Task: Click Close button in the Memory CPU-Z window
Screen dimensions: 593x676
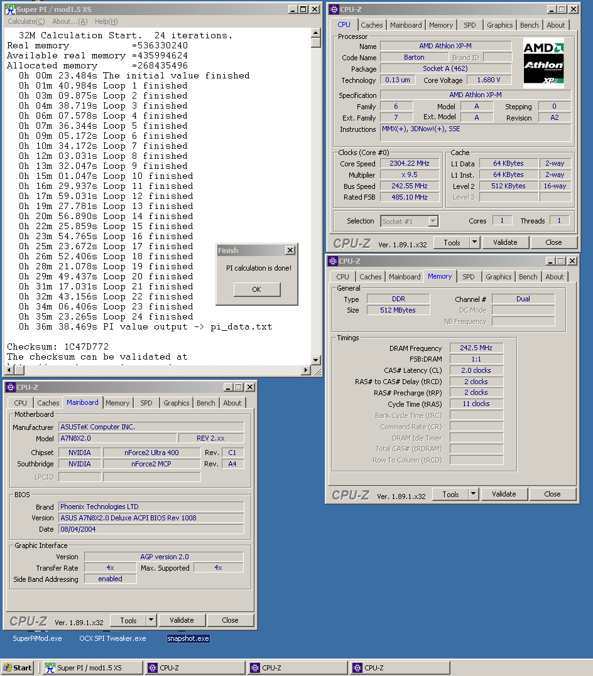Action: [552, 495]
